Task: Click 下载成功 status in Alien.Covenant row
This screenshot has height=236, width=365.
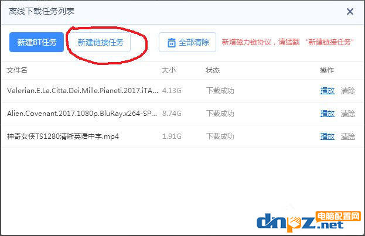Action: tap(220, 114)
